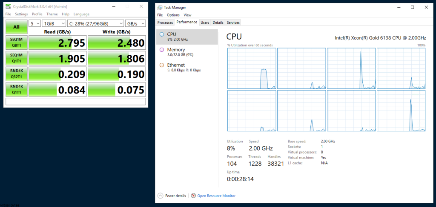Open the C: drive selection dropdown

coord(96,23)
